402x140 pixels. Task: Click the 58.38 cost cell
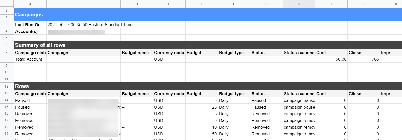(331, 59)
